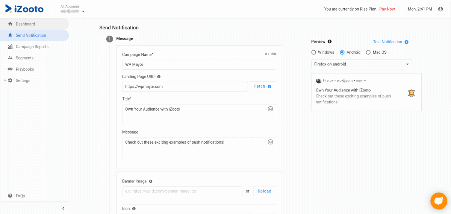Click info icon next to Banner Image
451x214 pixels.
[151, 181]
